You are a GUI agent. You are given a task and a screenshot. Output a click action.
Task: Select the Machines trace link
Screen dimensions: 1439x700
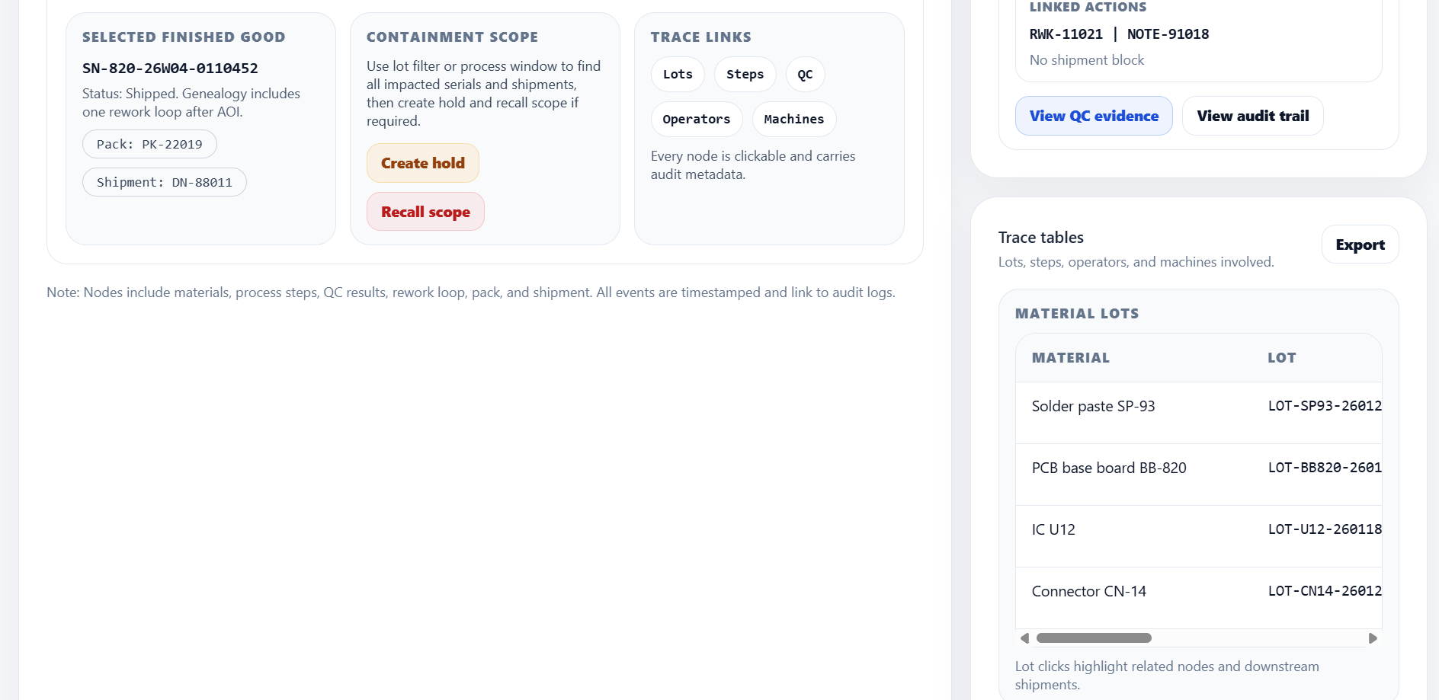tap(793, 119)
